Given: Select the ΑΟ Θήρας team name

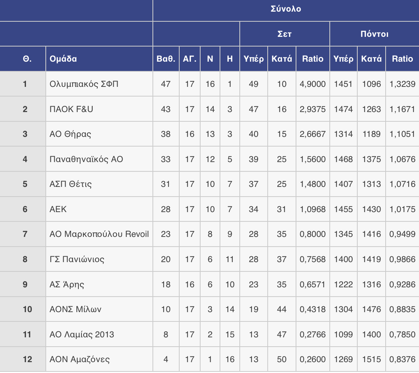Looking at the screenshot, I should coord(70,134).
